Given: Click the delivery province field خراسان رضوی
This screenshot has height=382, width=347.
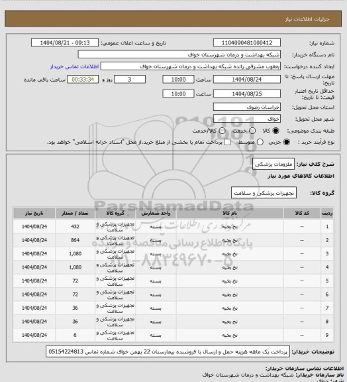Looking at the screenshot, I should [247, 107].
